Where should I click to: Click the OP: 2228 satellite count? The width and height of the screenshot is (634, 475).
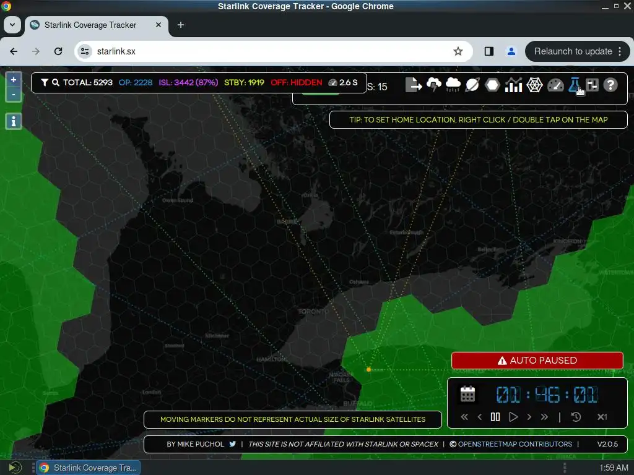136,82
